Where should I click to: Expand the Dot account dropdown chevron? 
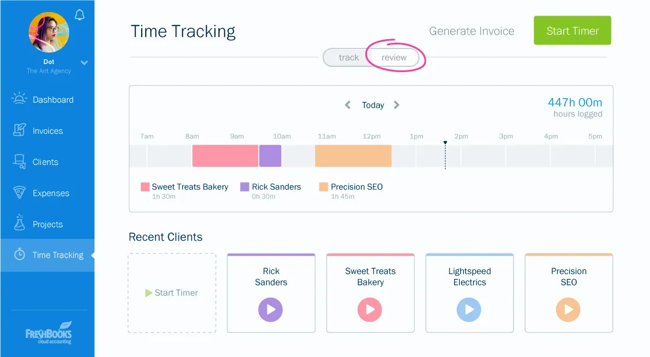click(84, 62)
